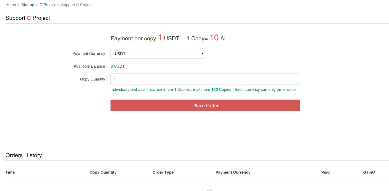Click the Order Type column header

(x=163, y=172)
